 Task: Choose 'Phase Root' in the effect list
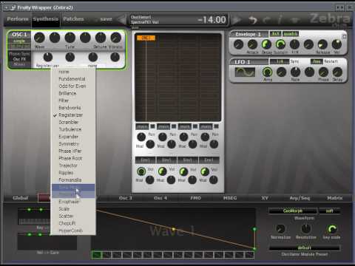(x=73, y=158)
